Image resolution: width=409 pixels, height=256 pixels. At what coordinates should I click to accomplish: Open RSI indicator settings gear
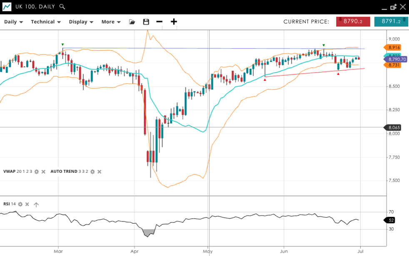(x=20, y=204)
